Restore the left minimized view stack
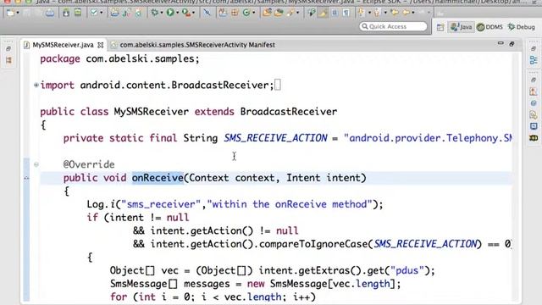The width and height of the screenshot is (542, 305). coord(8,48)
